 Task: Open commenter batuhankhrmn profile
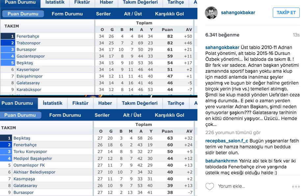221,161
